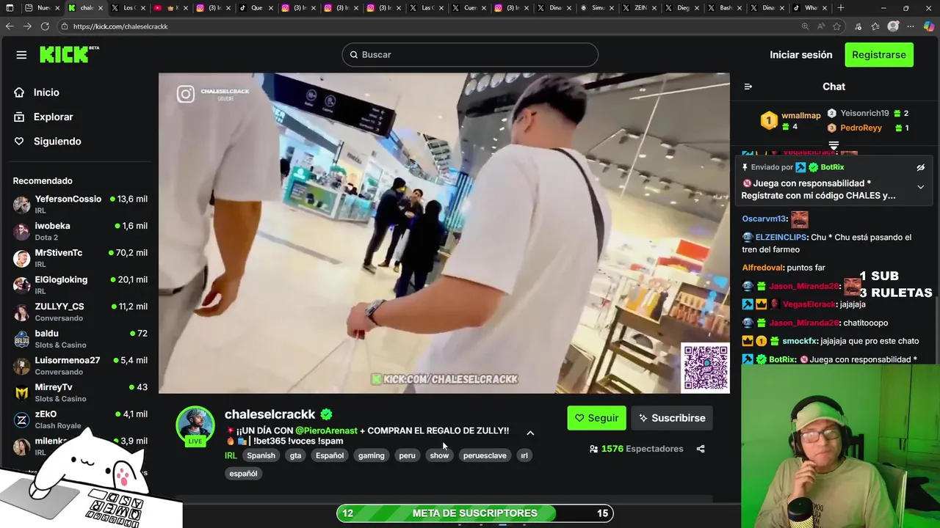The height and width of the screenshot is (528, 940).
Task: Click the Buscar search field
Action: point(470,54)
